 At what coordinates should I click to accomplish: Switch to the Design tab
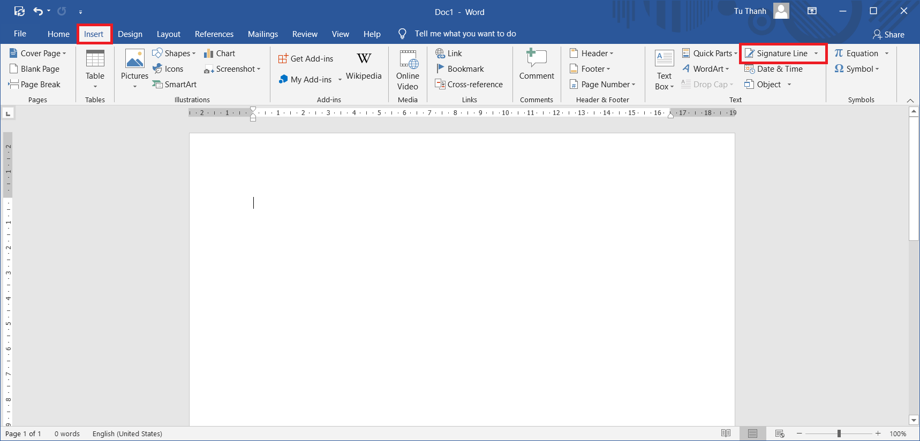[130, 34]
